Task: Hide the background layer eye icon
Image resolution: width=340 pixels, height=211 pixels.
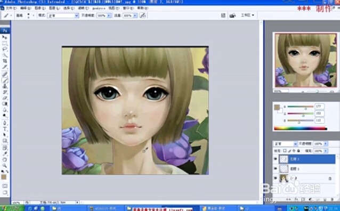Action: (276, 178)
